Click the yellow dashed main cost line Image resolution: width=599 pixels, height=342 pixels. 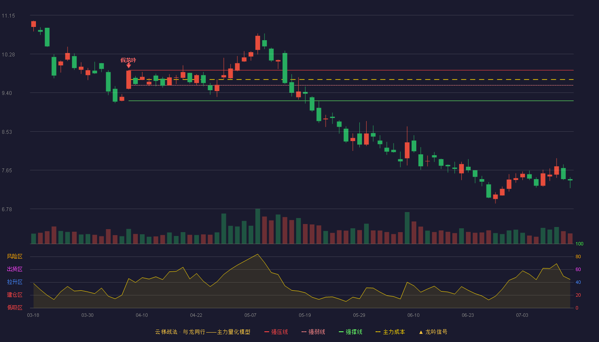(351, 80)
